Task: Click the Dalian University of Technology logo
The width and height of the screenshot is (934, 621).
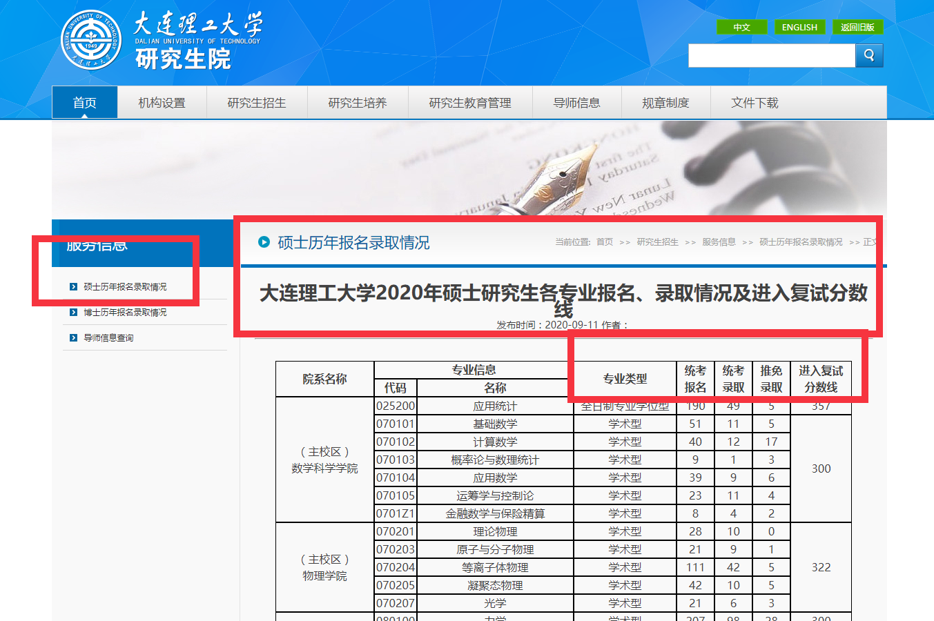Action: [91, 39]
